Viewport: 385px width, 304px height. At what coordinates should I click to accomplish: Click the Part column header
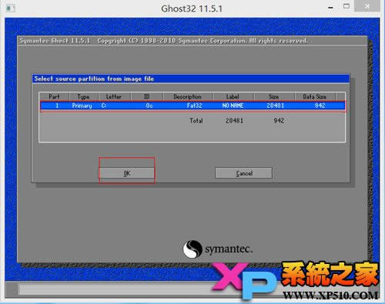54,97
